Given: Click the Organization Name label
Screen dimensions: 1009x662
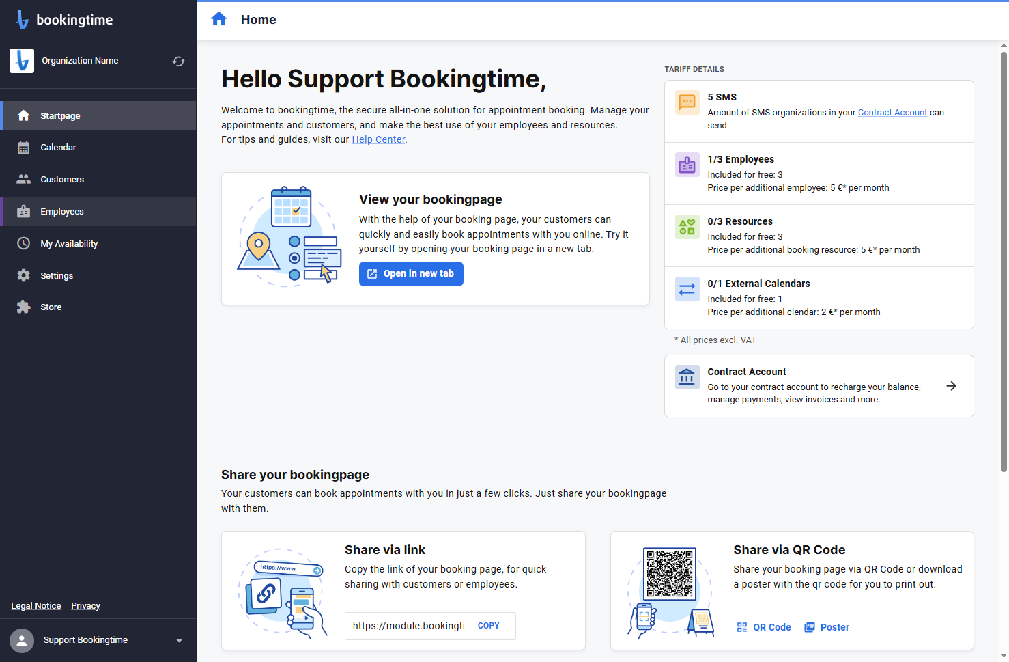Looking at the screenshot, I should 80,61.
